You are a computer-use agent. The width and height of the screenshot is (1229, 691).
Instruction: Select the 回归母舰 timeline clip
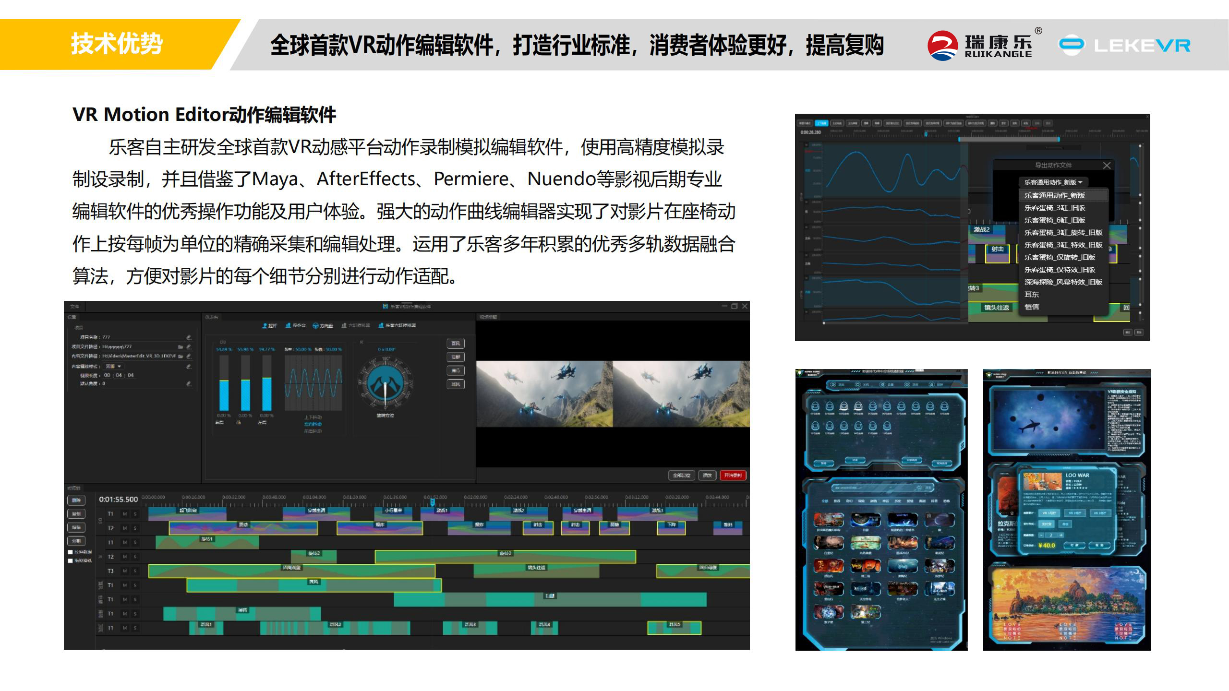point(703,571)
